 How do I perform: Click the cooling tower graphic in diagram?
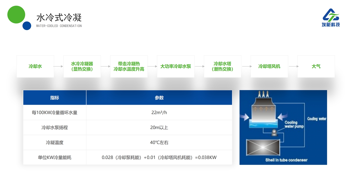click(x=263, y=111)
